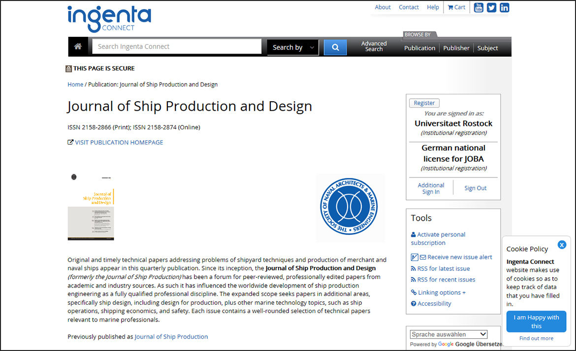Open the Contact page

pyautogui.click(x=409, y=7)
